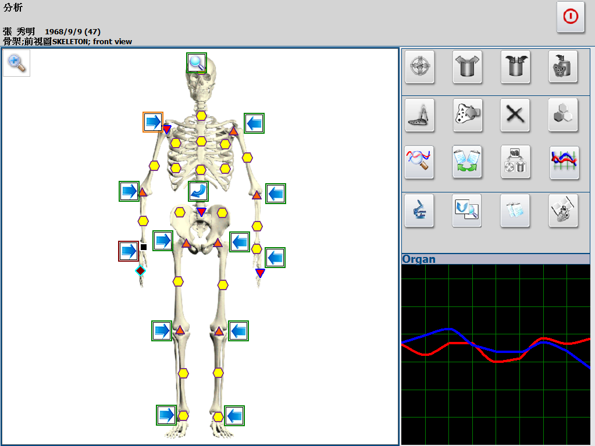Screen dimensions: 595x446
Task: Click the orange-bordered arrow at the right shoulder
Action: point(153,122)
